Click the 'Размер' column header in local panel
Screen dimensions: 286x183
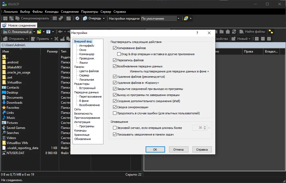50,51
